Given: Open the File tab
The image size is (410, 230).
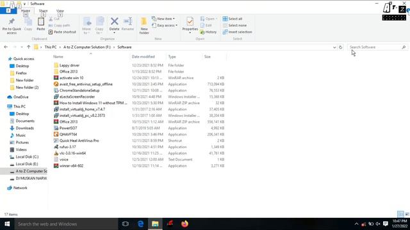Looking at the screenshot, I should pos(8,11).
